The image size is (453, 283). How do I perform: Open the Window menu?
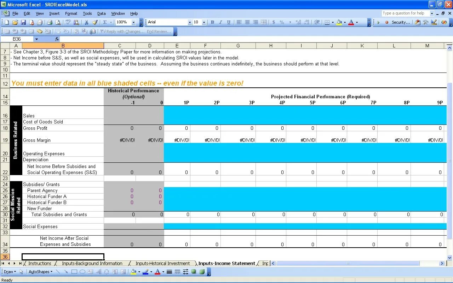pyautogui.click(x=118, y=13)
